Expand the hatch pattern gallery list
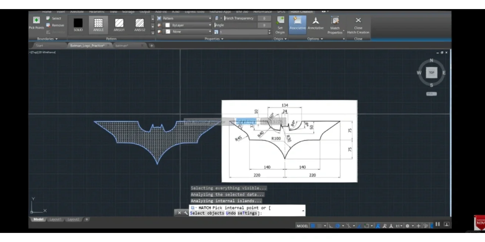The height and width of the screenshot is (242, 485). point(153,33)
